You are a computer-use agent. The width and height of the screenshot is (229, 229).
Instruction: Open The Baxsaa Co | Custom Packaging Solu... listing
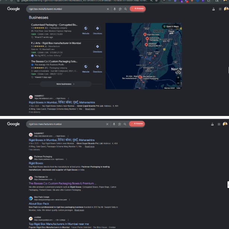54,61
